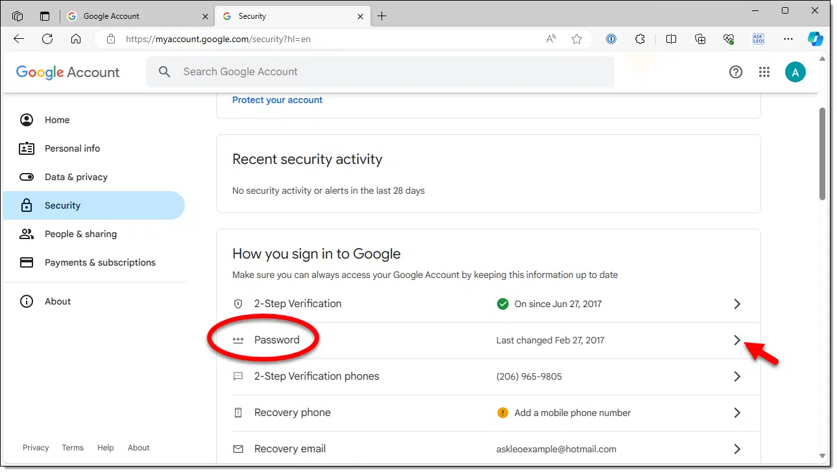The image size is (837, 473).
Task: Open the Recovery phone setting
Action: coord(489,413)
